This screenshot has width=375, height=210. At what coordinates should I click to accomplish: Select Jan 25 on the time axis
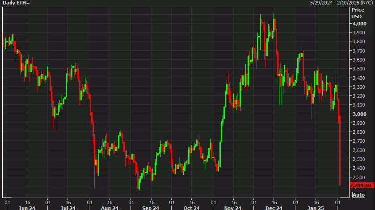[316, 207]
